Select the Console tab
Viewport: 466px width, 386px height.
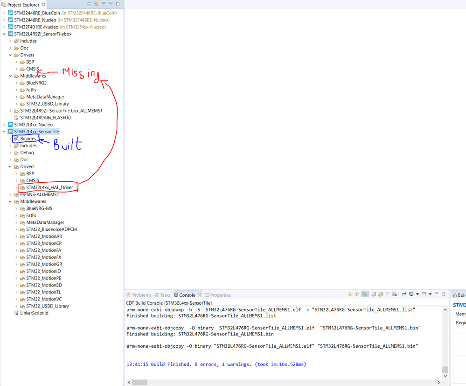(x=187, y=295)
